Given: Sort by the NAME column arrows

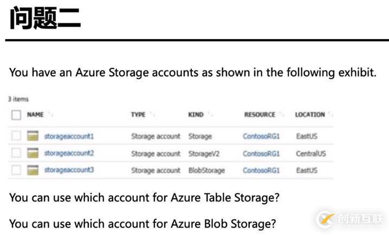Looking at the screenshot, I should [x=50, y=115].
